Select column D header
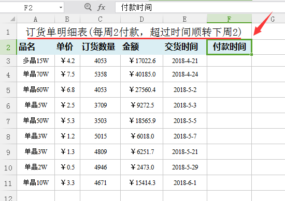 click(x=141, y=19)
